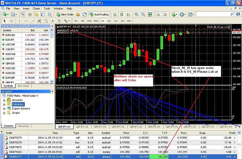Toggle the Terminal panel icon

[43, 14]
